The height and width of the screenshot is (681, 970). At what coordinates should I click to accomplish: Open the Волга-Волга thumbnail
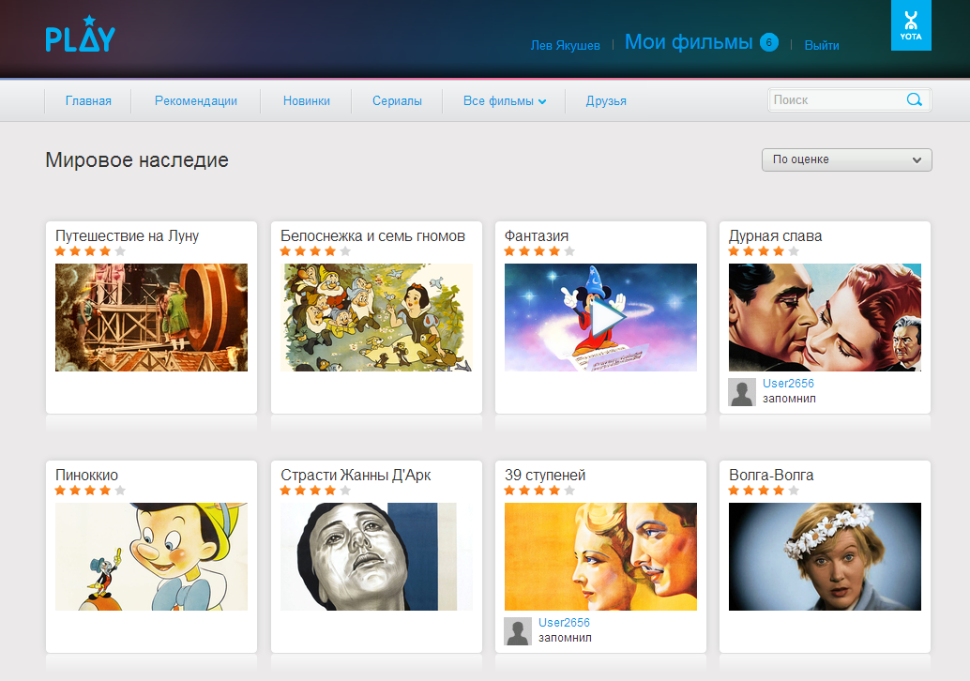click(x=825, y=556)
